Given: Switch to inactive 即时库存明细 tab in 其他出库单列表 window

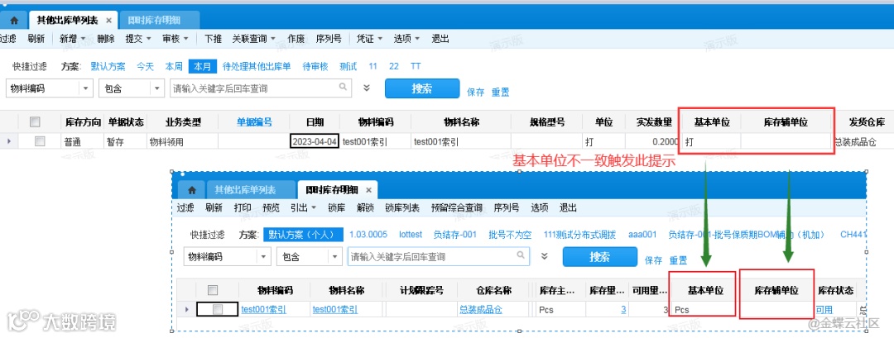Looking at the screenshot, I should click(x=160, y=21).
